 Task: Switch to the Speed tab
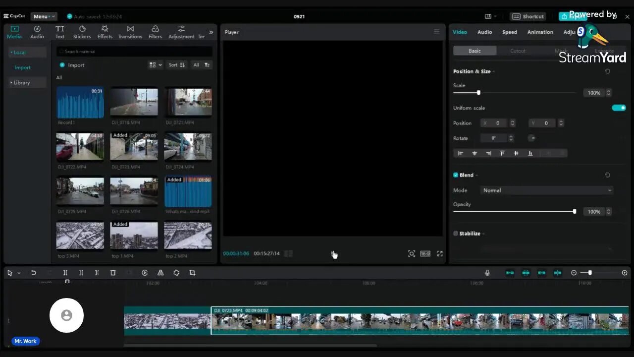click(510, 32)
